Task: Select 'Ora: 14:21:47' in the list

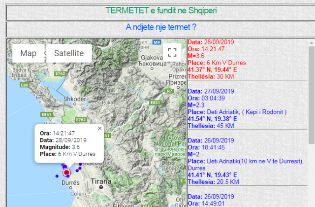Action: (x=206, y=49)
